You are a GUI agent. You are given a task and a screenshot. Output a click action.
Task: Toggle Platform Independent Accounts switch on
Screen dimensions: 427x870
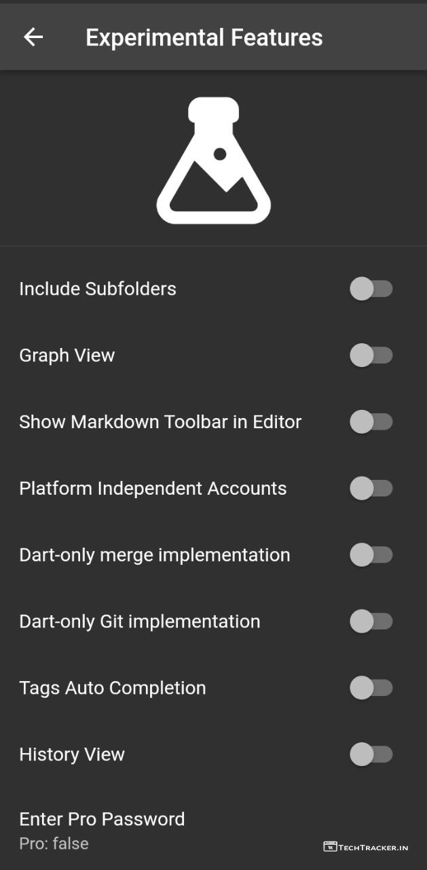click(371, 489)
